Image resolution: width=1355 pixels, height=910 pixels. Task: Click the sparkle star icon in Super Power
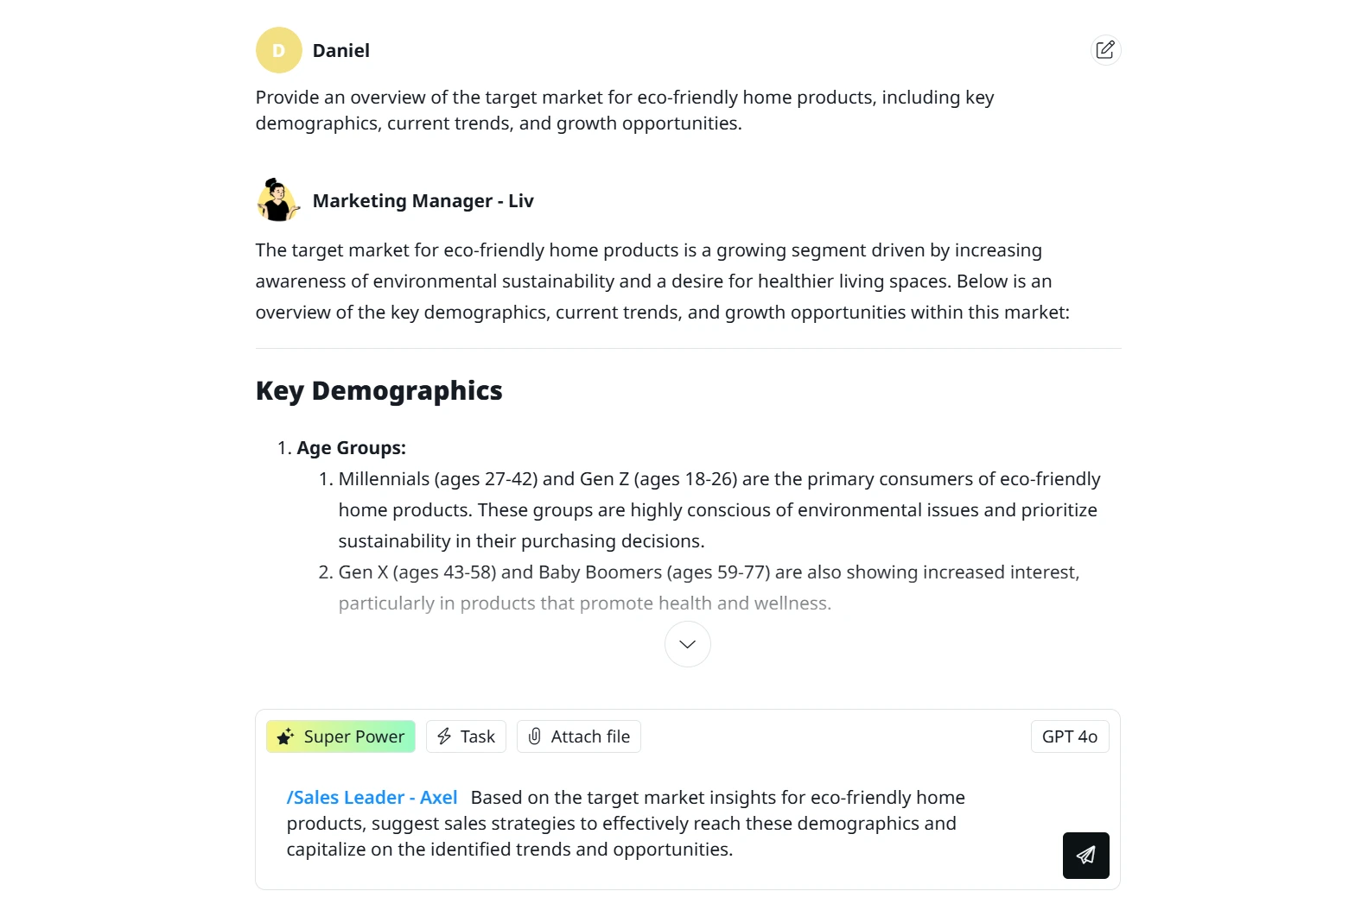coord(285,736)
